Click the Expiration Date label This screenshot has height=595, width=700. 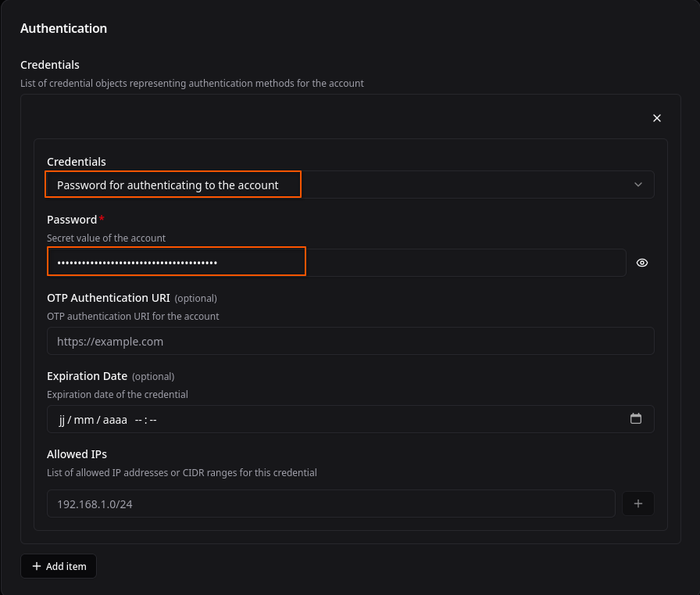point(87,376)
